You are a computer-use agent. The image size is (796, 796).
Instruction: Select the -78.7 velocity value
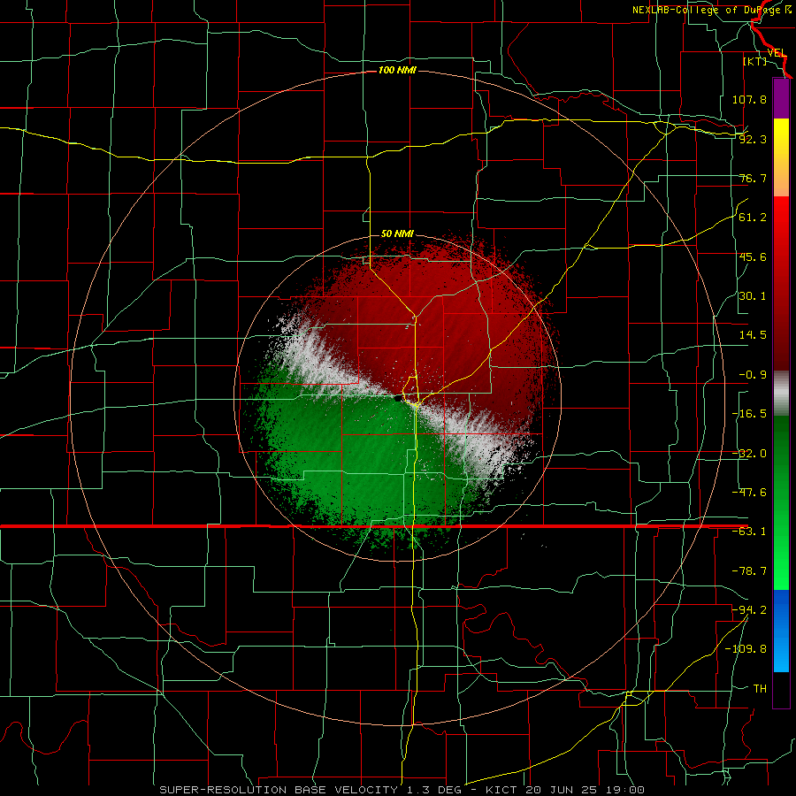(749, 571)
